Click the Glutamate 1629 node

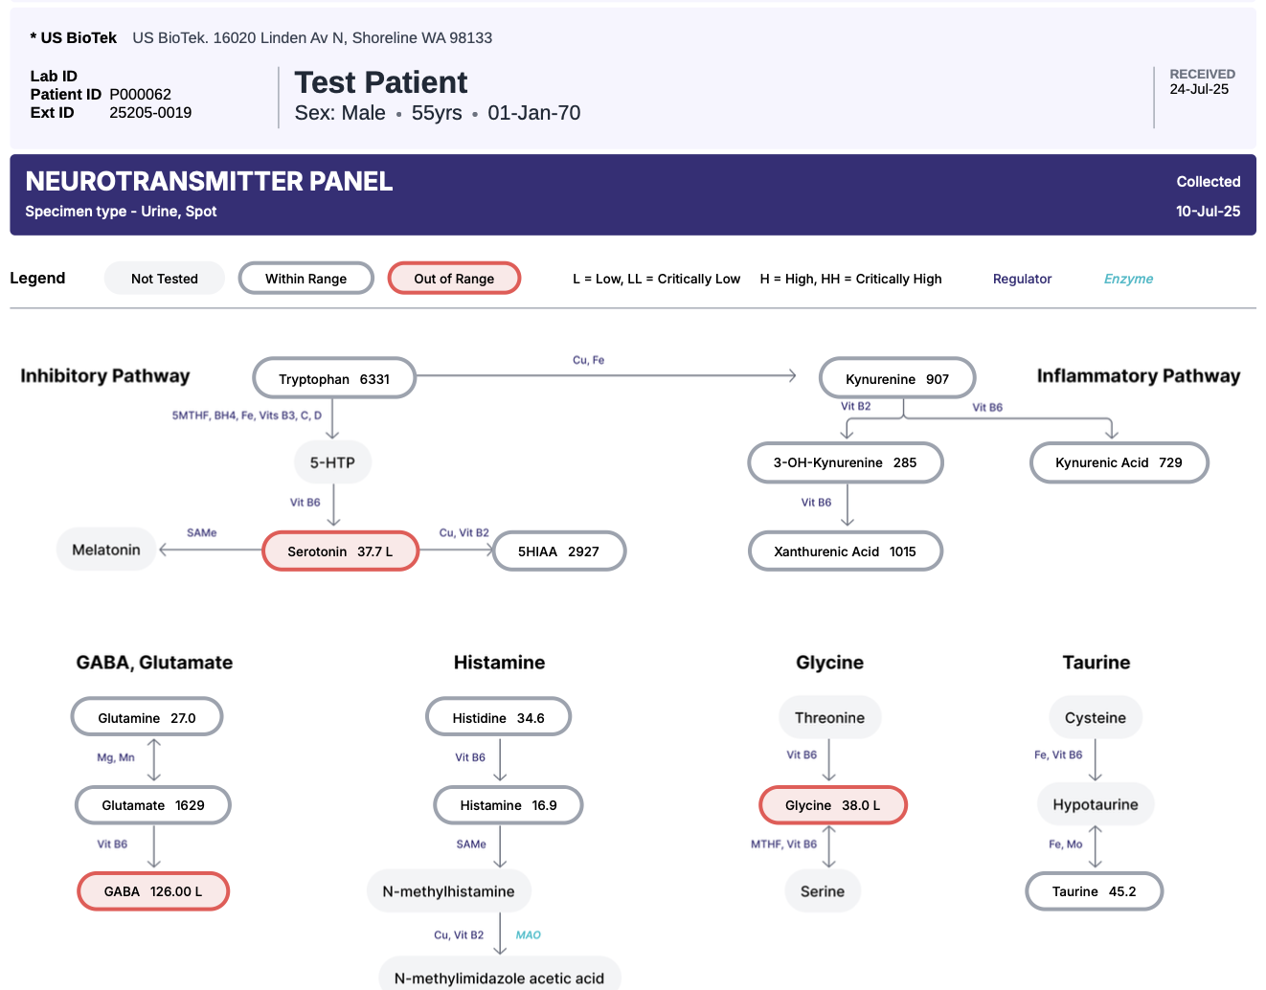click(x=153, y=805)
